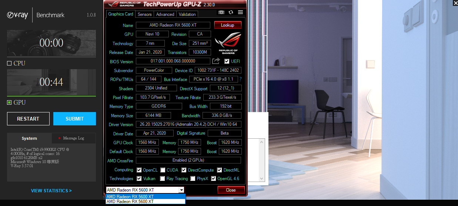Select the second non-highlighted Radeon RX 5600 XT entry

click(x=145, y=202)
